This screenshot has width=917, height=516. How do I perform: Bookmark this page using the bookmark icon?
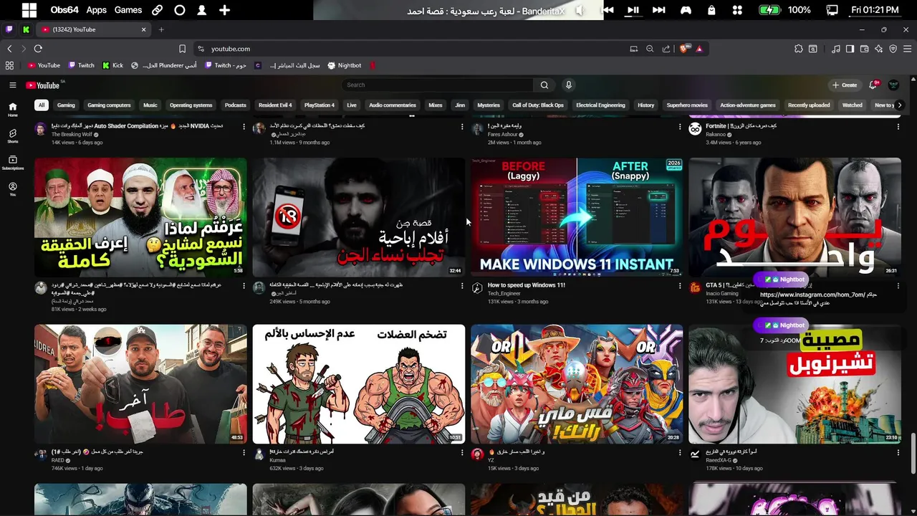coord(182,49)
